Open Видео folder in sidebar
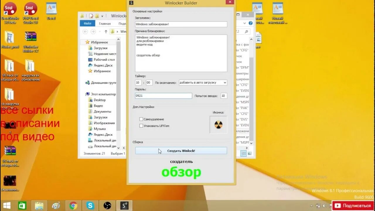 [x=96, y=106]
